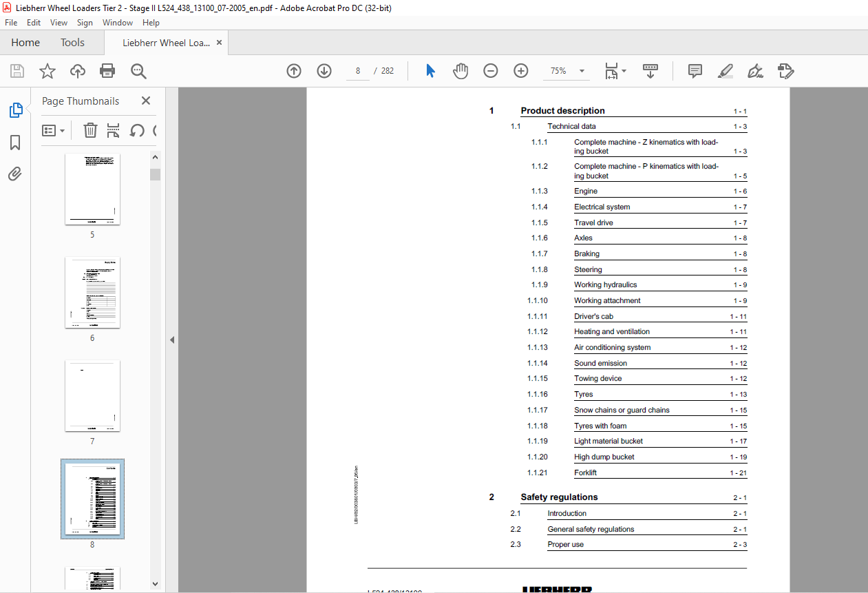Follow the Engine contents entry
Viewport: 868px width, 593px height.
coord(586,191)
